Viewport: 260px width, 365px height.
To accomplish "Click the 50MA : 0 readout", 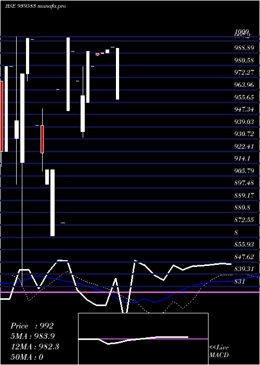I will [x=27, y=357].
